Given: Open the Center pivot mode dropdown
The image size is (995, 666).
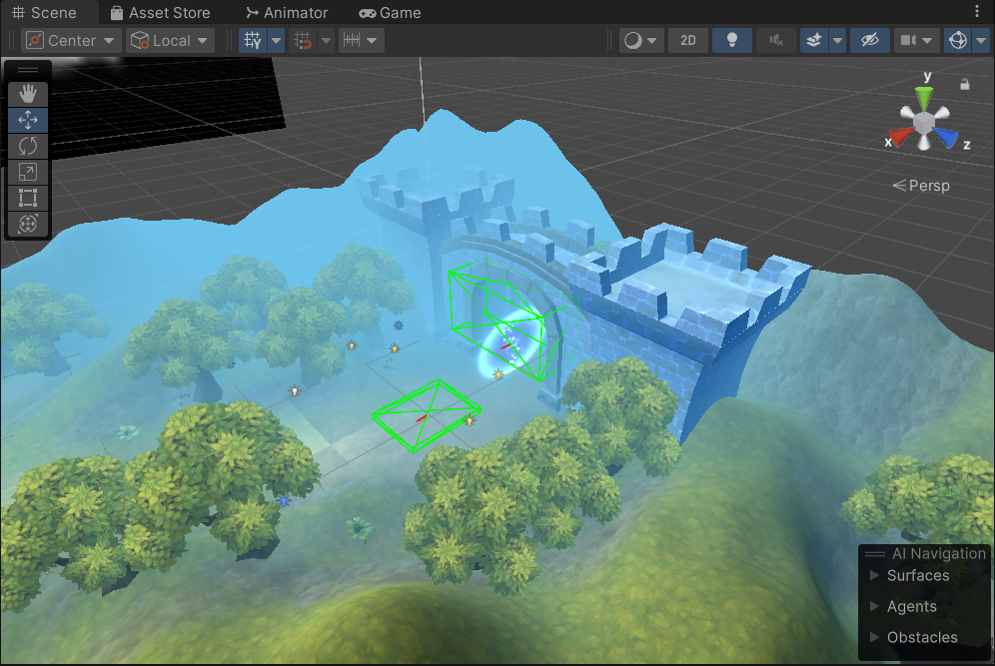Looking at the screenshot, I should point(71,41).
